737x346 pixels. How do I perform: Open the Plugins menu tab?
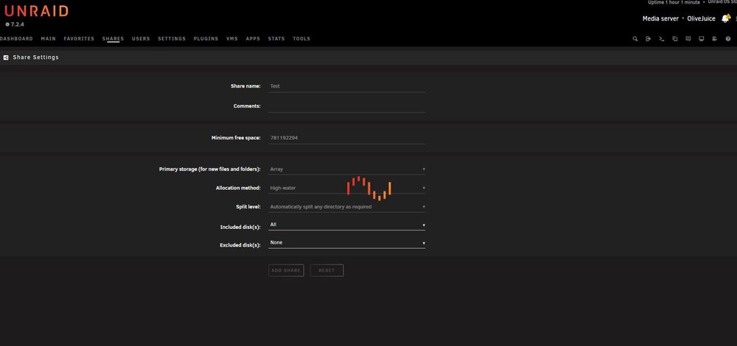point(206,39)
